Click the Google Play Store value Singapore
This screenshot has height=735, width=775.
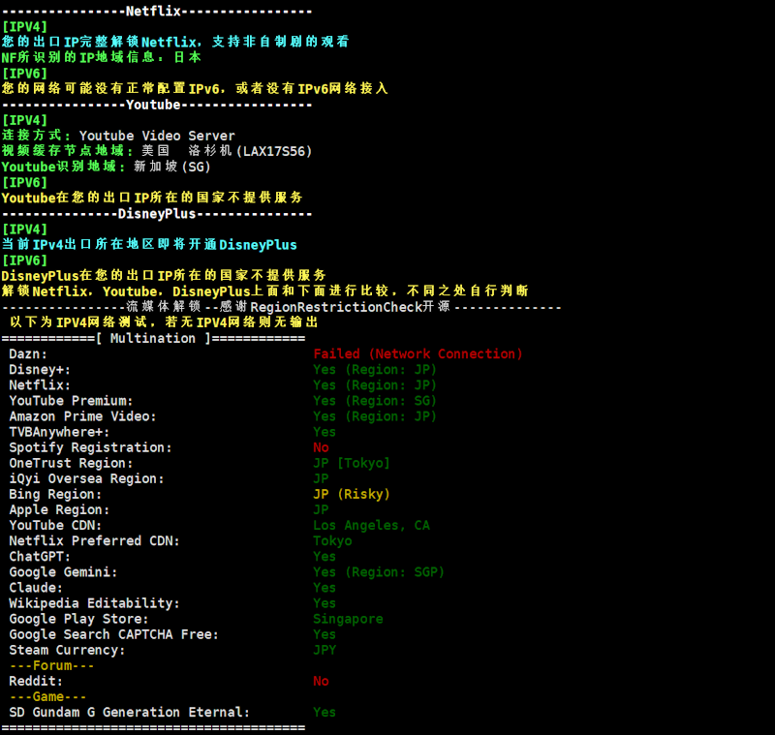(x=348, y=619)
